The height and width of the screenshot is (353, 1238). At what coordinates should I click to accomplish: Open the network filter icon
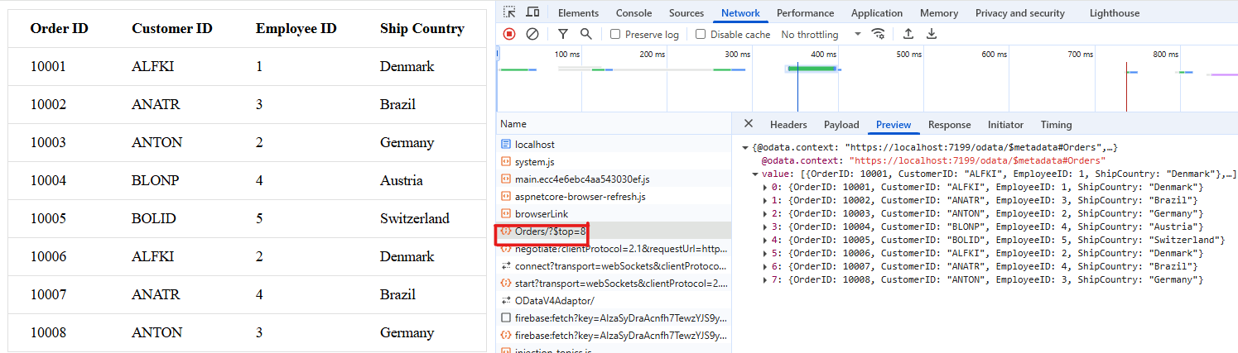point(563,34)
